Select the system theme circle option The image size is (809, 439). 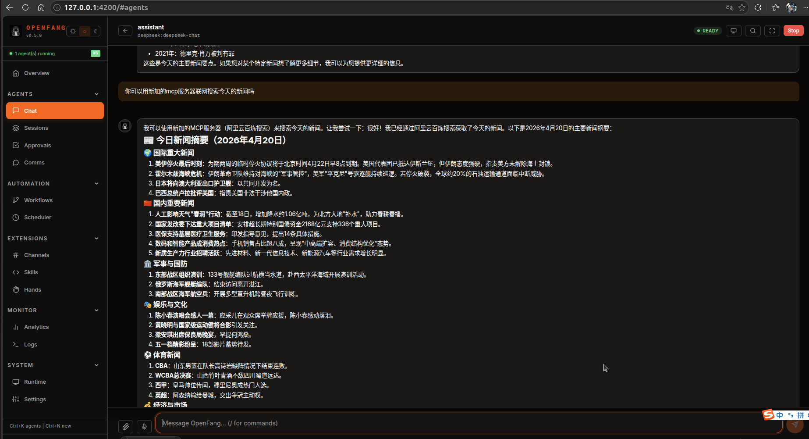click(85, 31)
